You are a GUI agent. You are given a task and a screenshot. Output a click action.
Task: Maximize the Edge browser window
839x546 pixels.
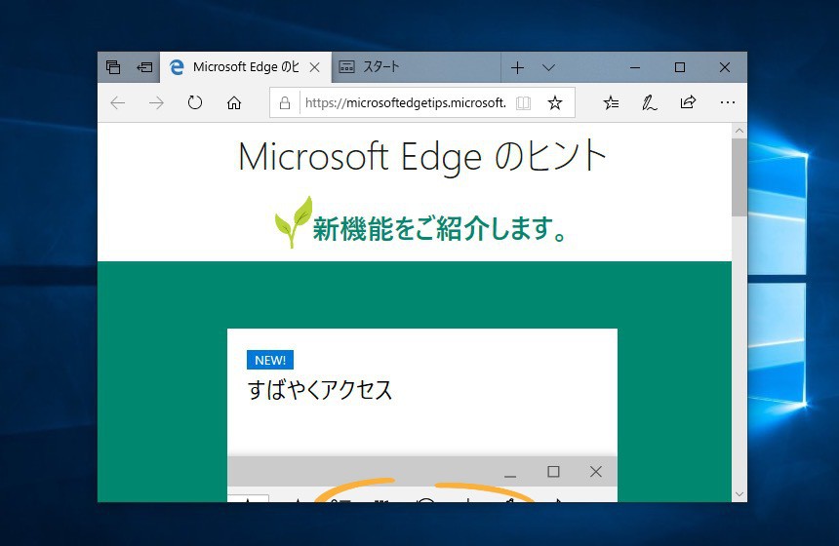(x=680, y=67)
